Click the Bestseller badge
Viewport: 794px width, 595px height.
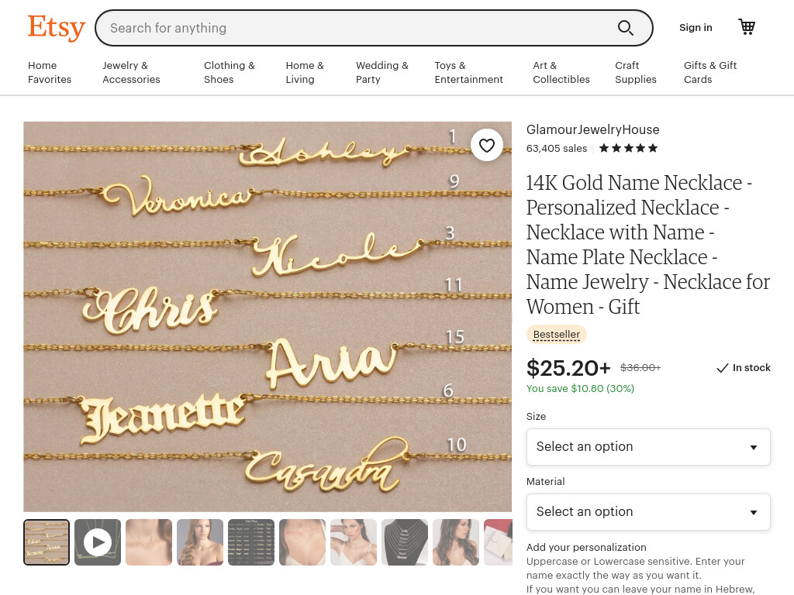557,335
